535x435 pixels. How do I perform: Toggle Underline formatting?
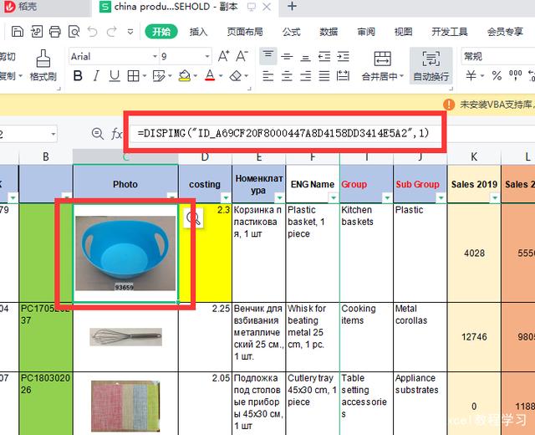coord(115,75)
